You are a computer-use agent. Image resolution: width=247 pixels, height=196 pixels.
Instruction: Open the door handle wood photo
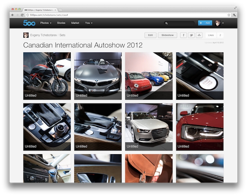[98, 168]
